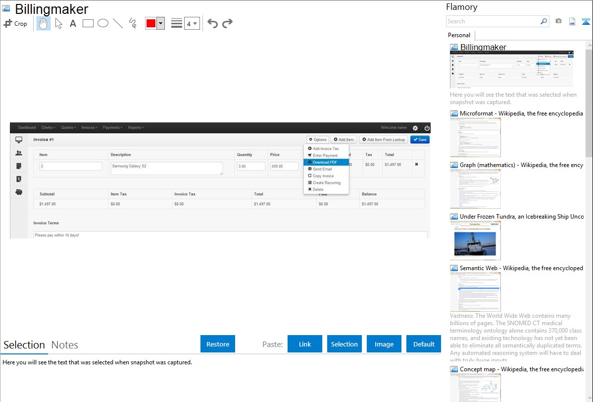Paste as Link
Viewport: 593px width, 402px height.
click(305, 344)
